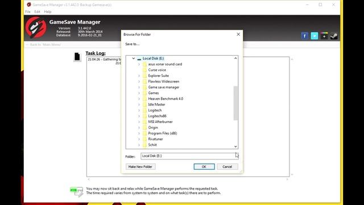364x205 pixels.
Task: Click the Logitech folder icon
Action: pyautogui.click(x=144, y=110)
